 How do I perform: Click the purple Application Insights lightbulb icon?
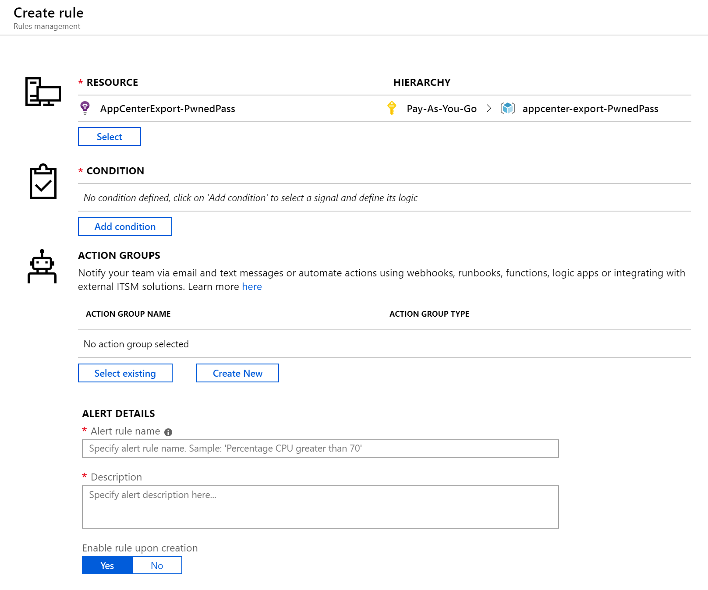[85, 108]
